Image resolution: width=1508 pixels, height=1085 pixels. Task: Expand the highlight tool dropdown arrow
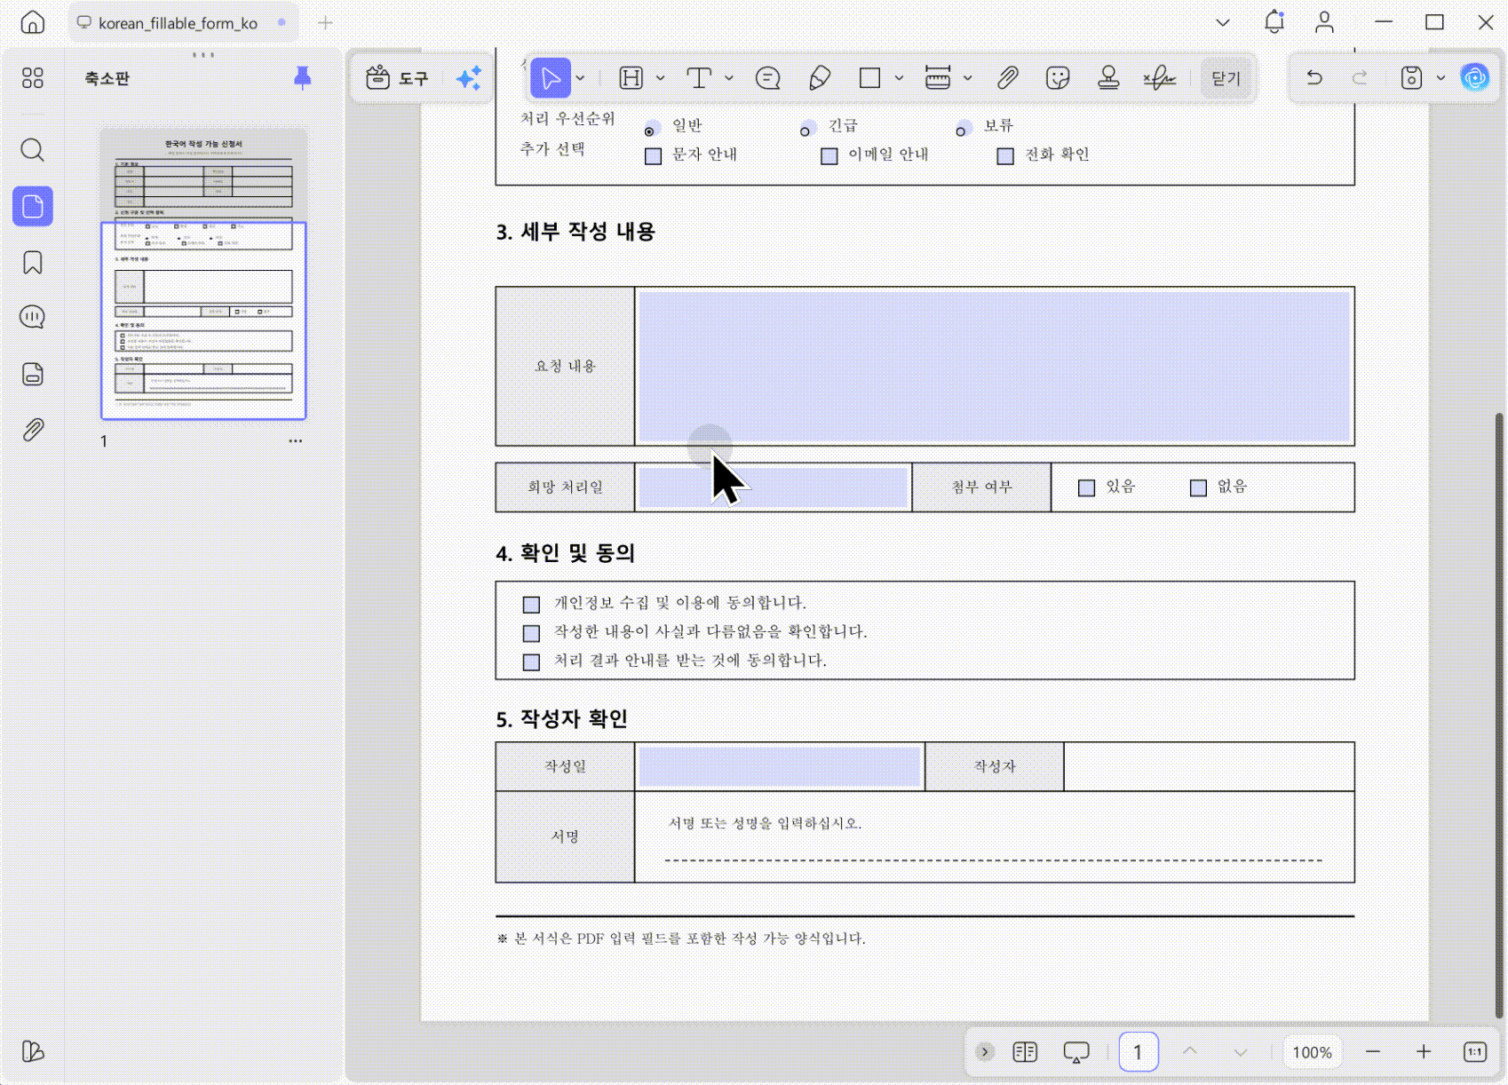pyautogui.click(x=660, y=78)
